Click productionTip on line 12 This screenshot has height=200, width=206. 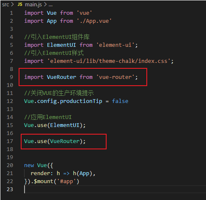[81, 101]
